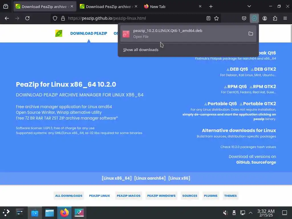Select the [Linux x86_64] architecture link
This screenshot has width=292, height=219.
[x=117, y=178]
